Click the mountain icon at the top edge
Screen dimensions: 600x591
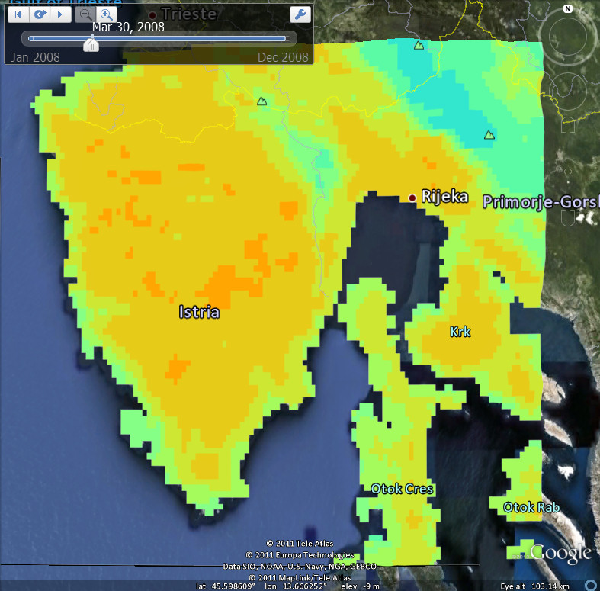(x=419, y=46)
